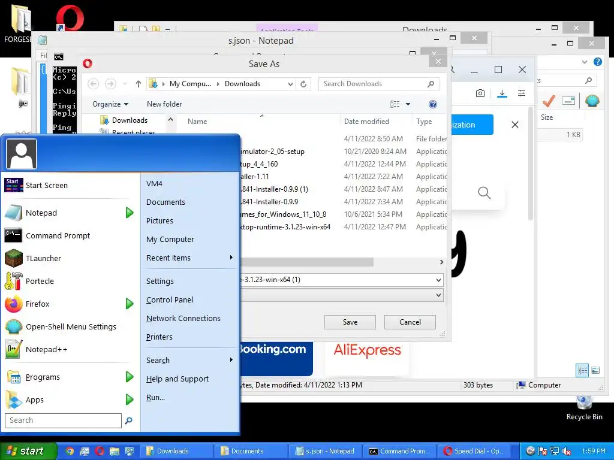Go up one folder level
614x460 pixels.
(x=139, y=84)
